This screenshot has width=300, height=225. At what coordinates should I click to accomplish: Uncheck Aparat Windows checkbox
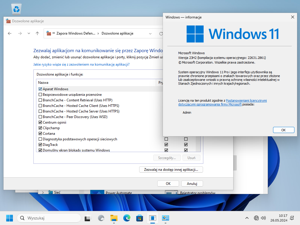pyautogui.click(x=40, y=89)
